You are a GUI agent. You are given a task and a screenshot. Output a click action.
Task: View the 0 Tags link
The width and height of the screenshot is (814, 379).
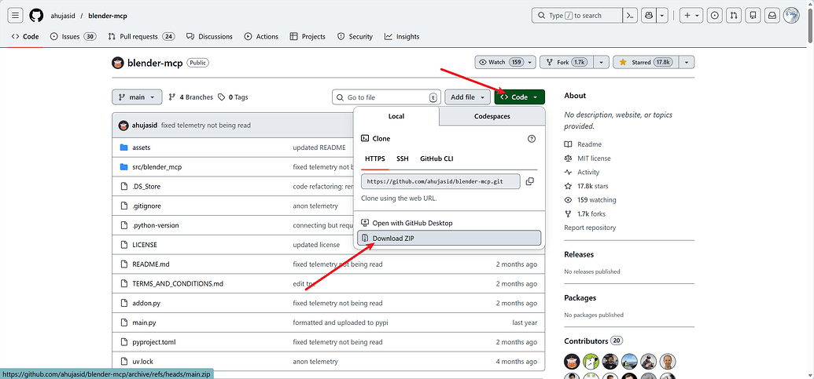pyautogui.click(x=233, y=97)
